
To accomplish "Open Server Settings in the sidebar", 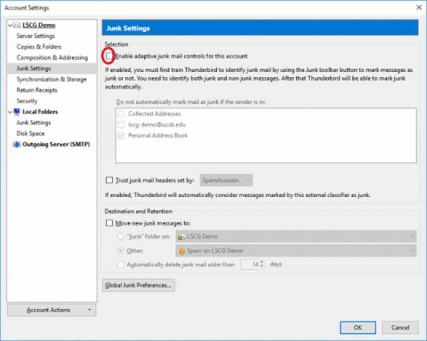I will 36,36.
